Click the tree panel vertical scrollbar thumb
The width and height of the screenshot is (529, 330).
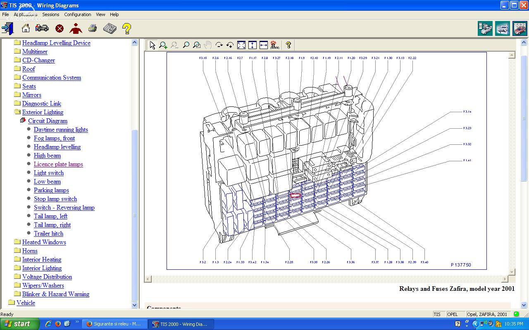pyautogui.click(x=134, y=214)
